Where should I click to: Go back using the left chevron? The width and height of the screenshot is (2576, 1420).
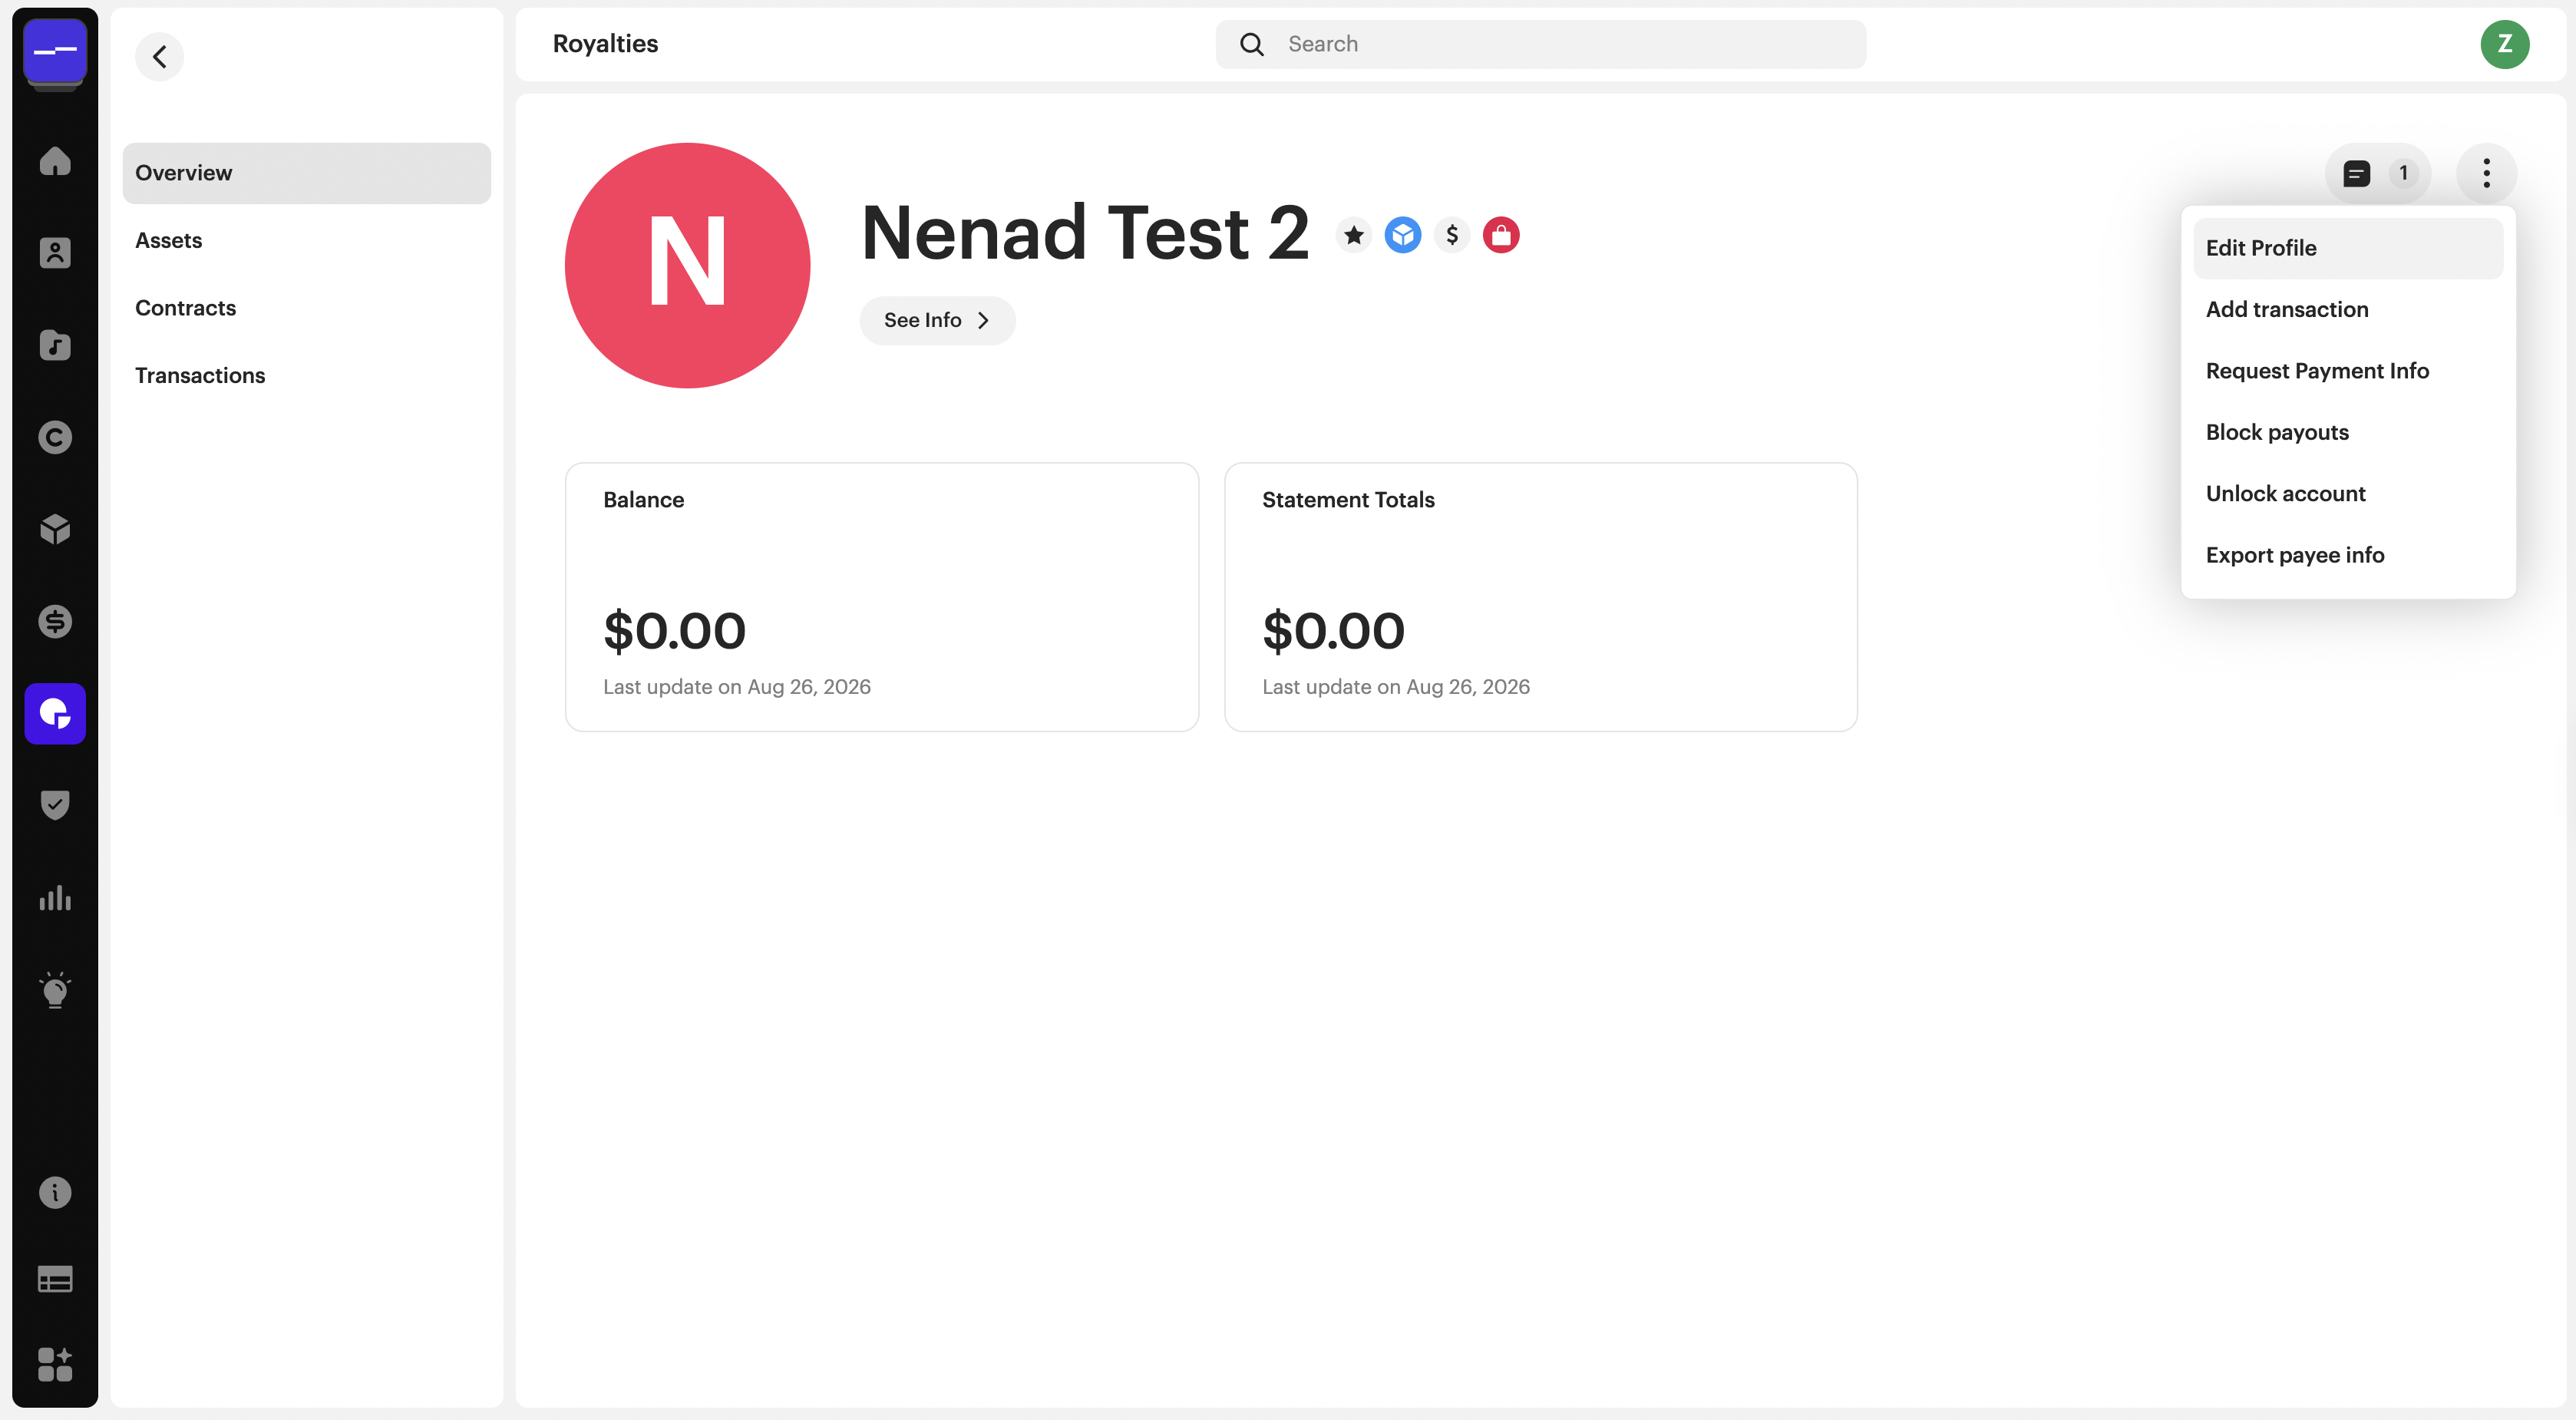click(x=160, y=57)
